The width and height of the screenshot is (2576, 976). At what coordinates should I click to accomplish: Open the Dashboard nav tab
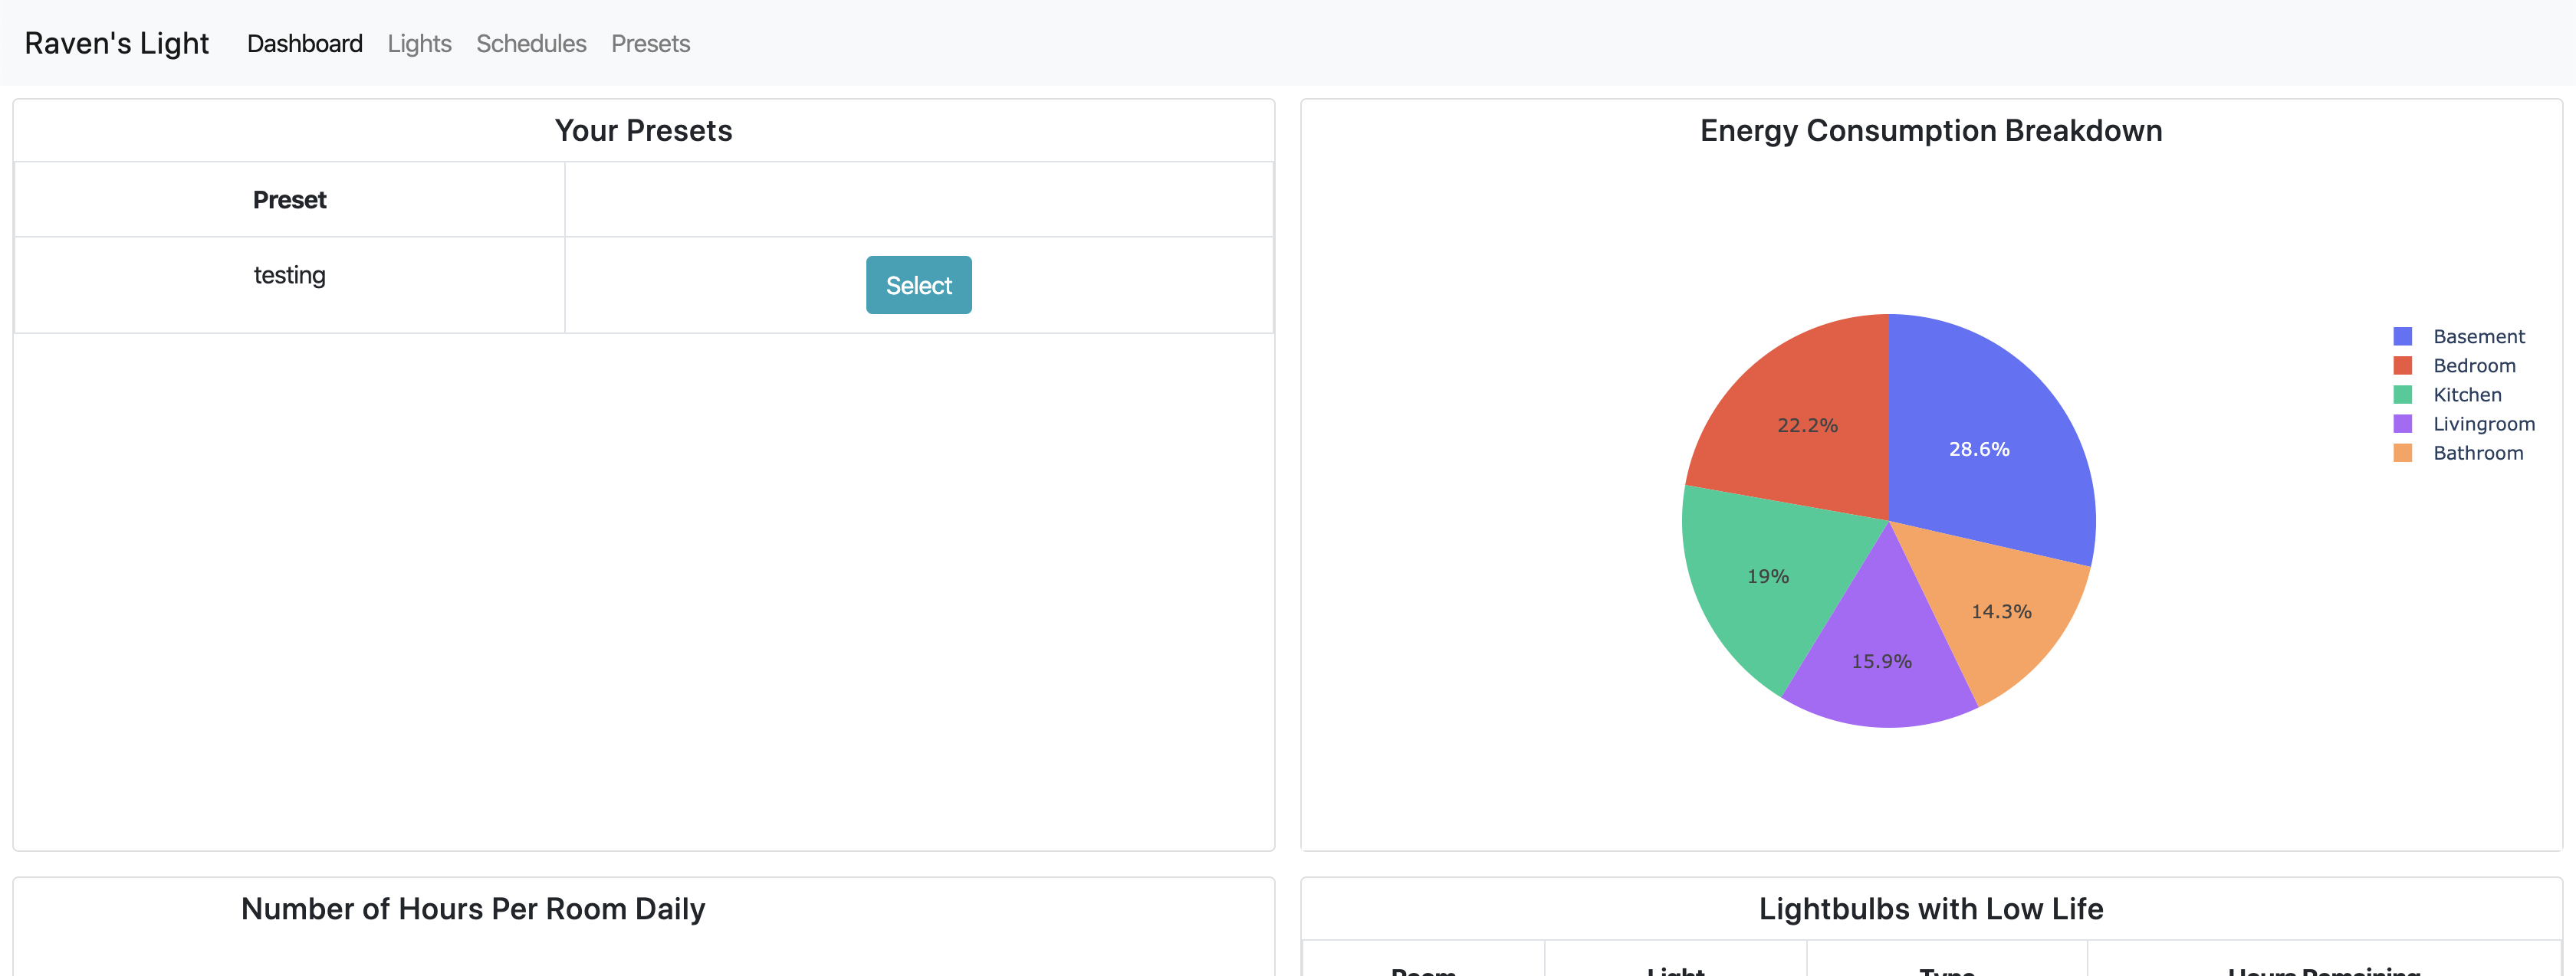click(x=304, y=43)
